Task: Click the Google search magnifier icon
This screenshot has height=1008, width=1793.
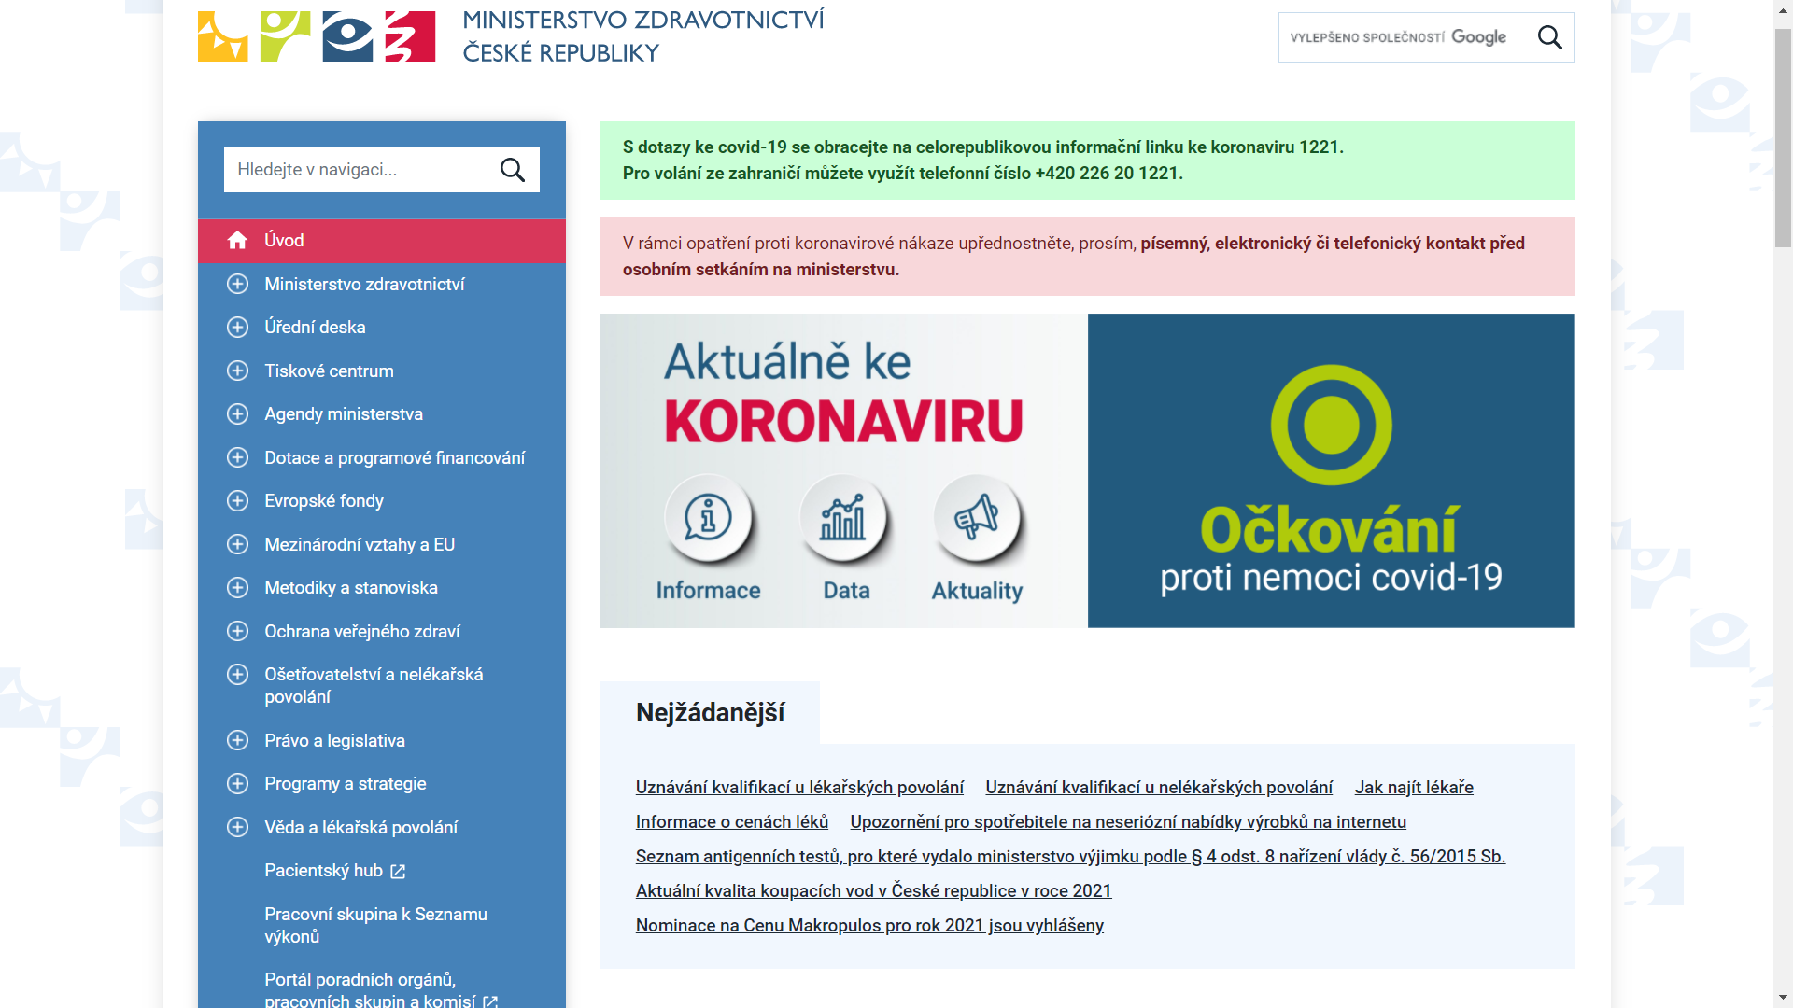Action: pos(1549,37)
